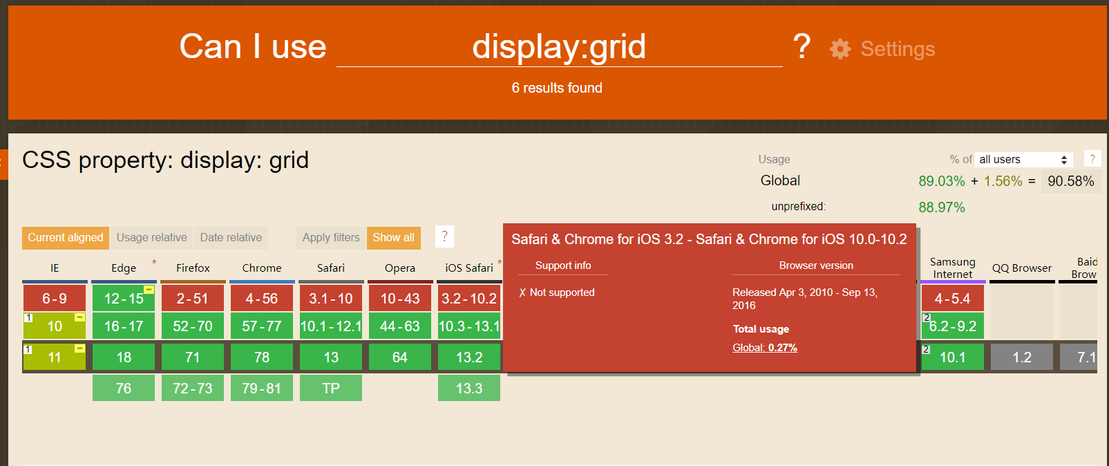Click the help question mark near filters
The width and height of the screenshot is (1109, 466).
point(444,236)
